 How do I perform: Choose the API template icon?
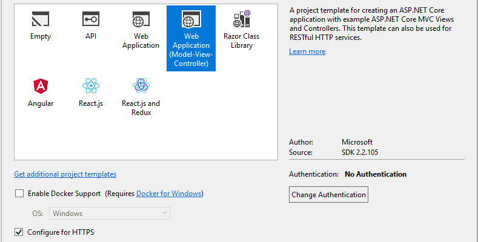(91, 19)
